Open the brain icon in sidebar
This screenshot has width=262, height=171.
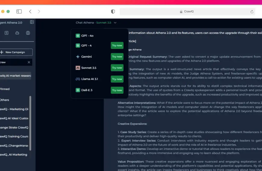pyautogui.click(x=28, y=33)
